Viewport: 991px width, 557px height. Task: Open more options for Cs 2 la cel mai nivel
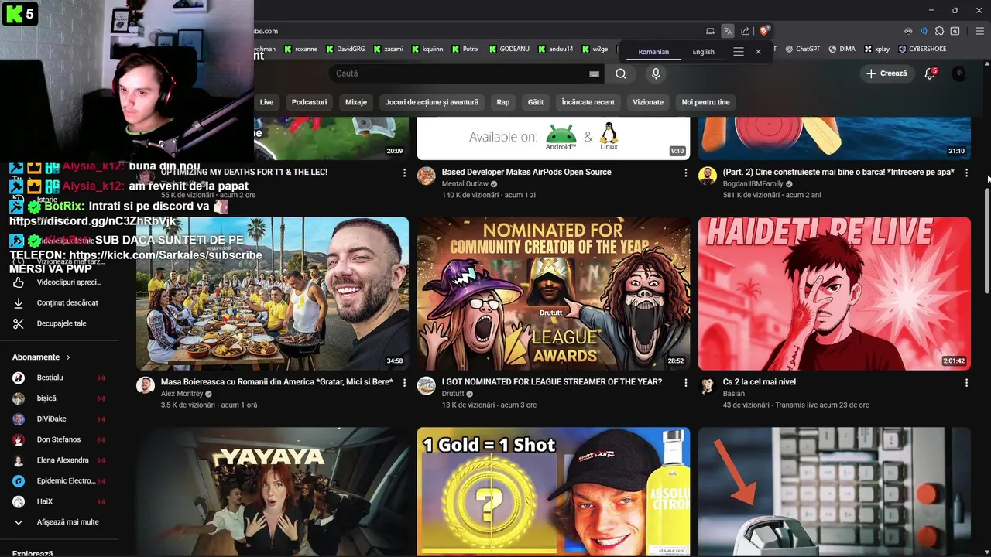pyautogui.click(x=966, y=382)
